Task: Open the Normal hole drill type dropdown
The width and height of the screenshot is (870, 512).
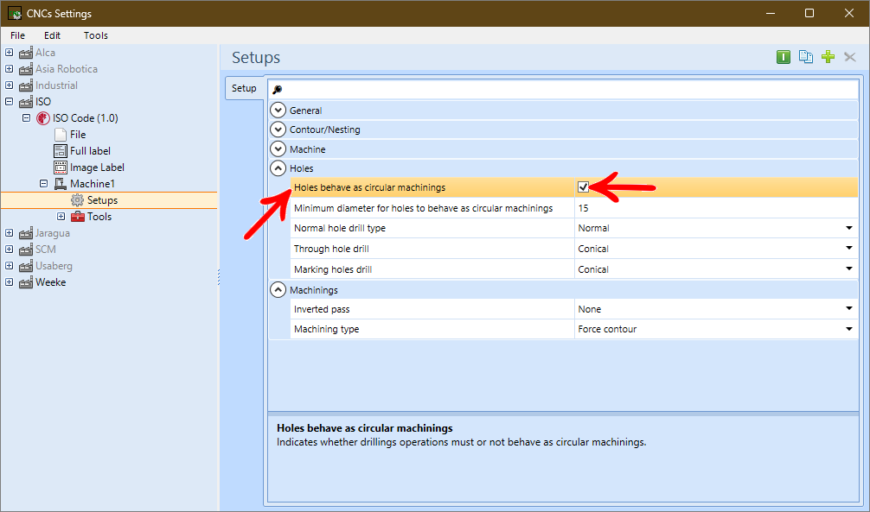Action: click(x=848, y=229)
